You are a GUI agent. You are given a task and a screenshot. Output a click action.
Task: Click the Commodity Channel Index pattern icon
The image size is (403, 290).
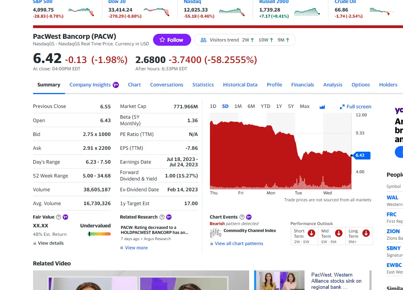point(215,233)
